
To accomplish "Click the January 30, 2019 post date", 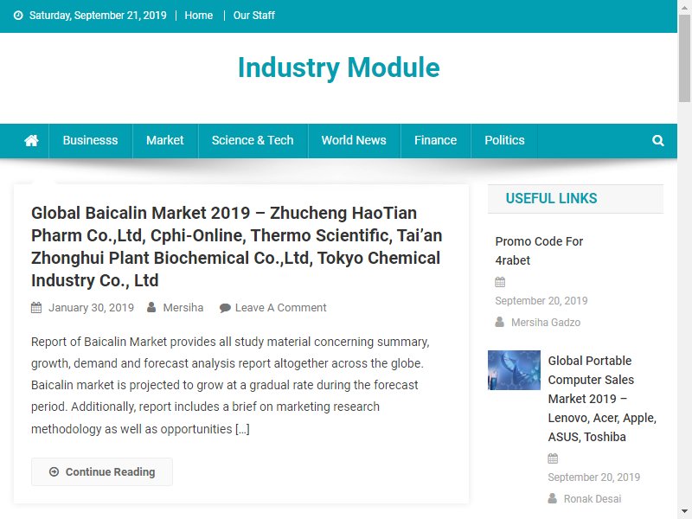I will 91,308.
